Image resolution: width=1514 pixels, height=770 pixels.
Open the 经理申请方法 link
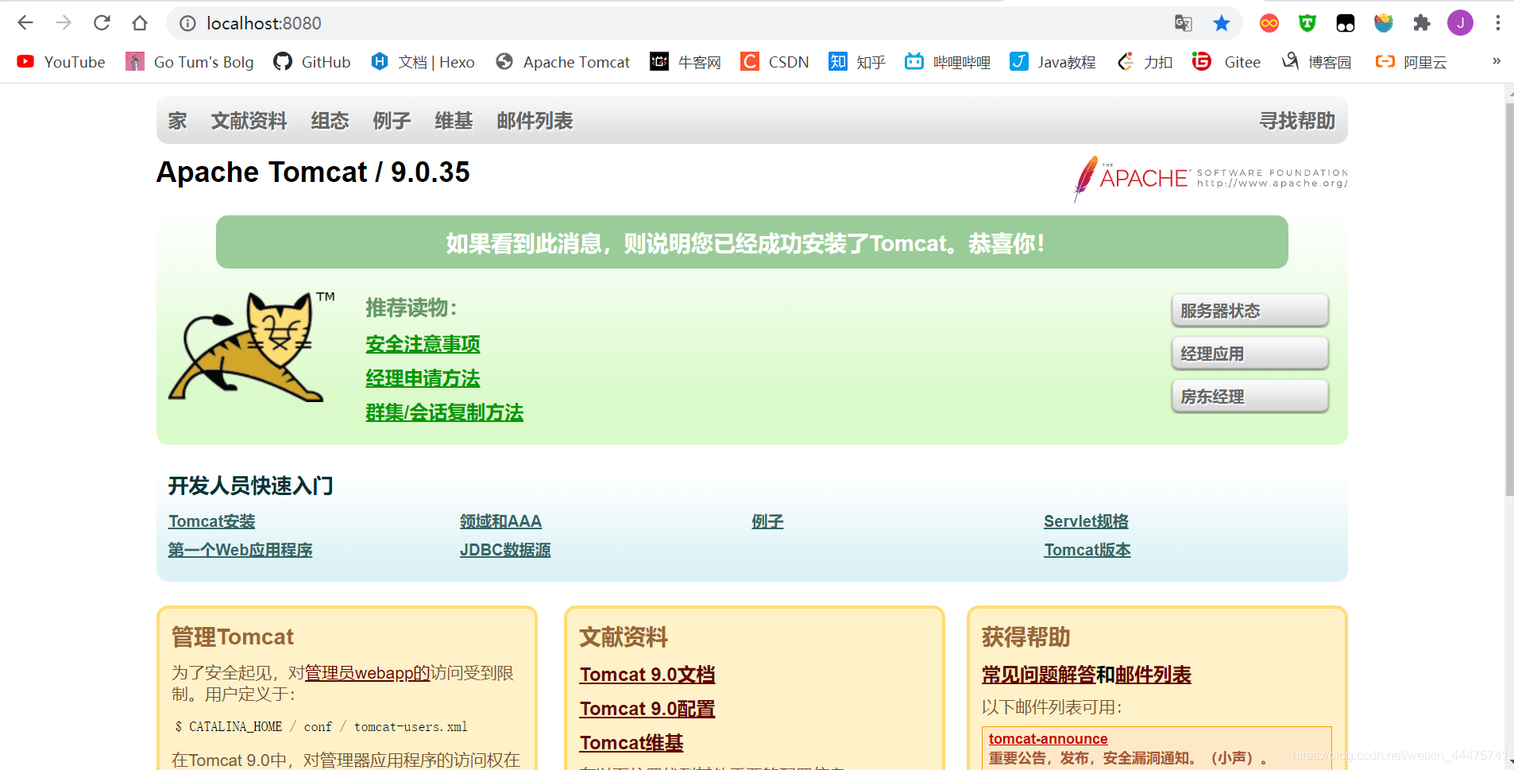(x=423, y=378)
